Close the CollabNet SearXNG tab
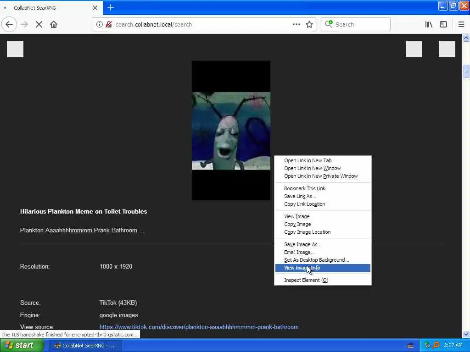Viewport: 470px width, 352px height. click(95, 8)
